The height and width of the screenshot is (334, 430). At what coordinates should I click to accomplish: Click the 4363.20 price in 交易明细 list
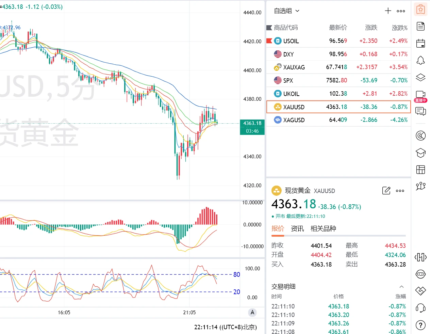[x=338, y=315]
